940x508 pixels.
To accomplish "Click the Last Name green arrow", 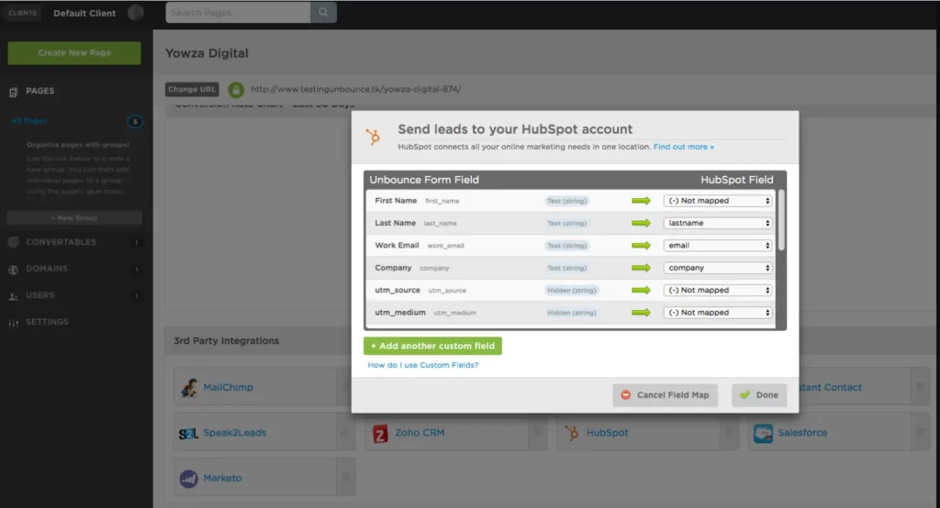I will [641, 223].
